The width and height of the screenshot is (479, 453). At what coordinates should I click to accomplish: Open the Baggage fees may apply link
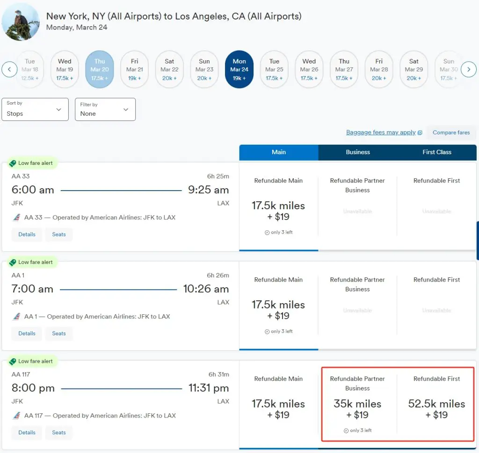(381, 133)
